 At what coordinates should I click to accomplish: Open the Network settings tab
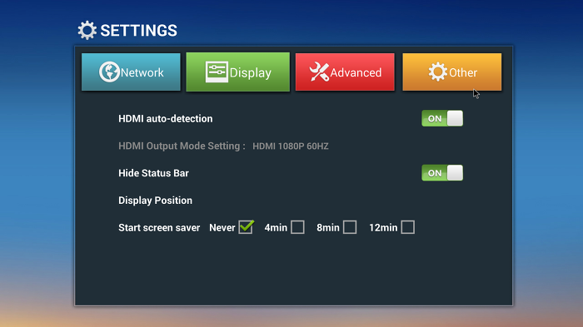coord(131,72)
